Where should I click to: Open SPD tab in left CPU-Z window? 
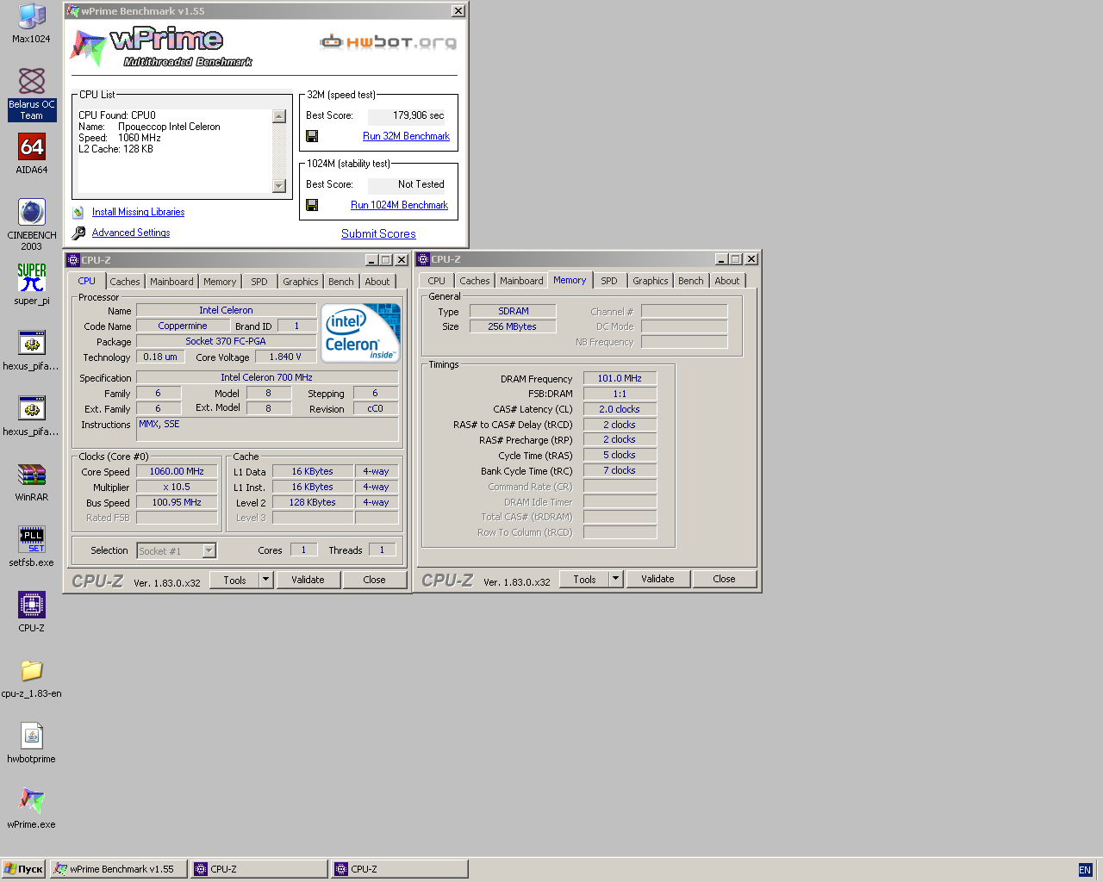pyautogui.click(x=259, y=282)
